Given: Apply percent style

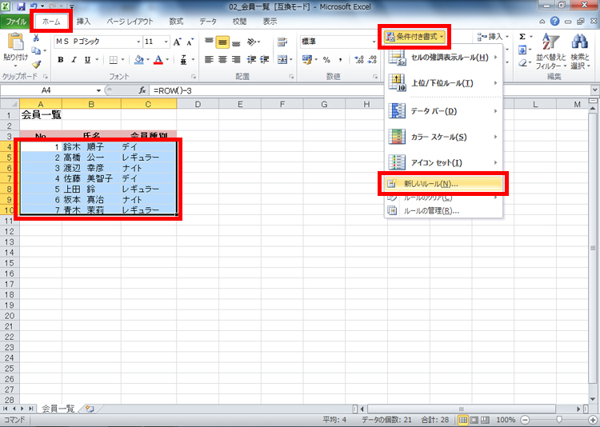Looking at the screenshot, I should click(326, 60).
